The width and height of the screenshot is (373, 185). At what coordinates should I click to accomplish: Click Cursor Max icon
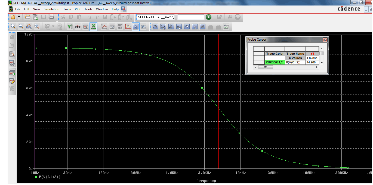(x=187, y=27)
